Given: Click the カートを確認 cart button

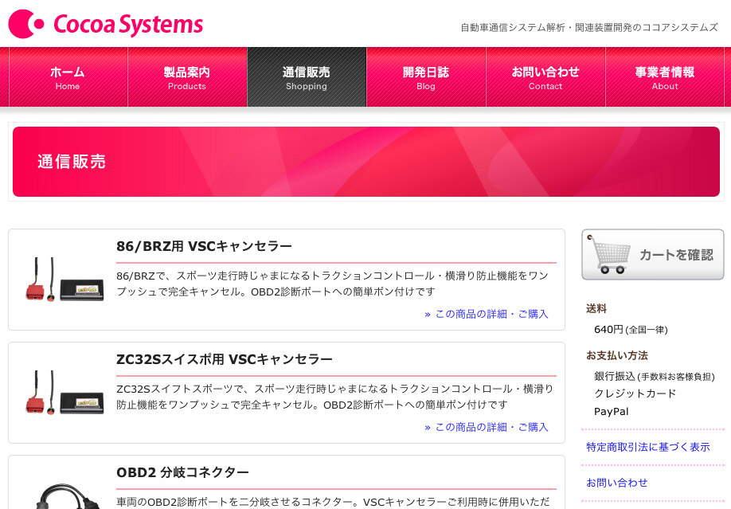Looking at the screenshot, I should coord(653,255).
